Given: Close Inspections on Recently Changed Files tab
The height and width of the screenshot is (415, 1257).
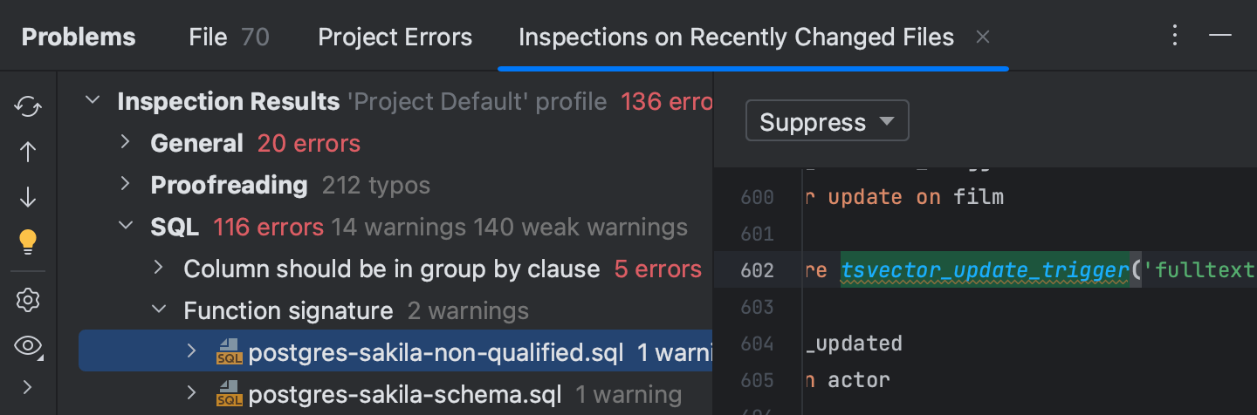Looking at the screenshot, I should coord(982,37).
